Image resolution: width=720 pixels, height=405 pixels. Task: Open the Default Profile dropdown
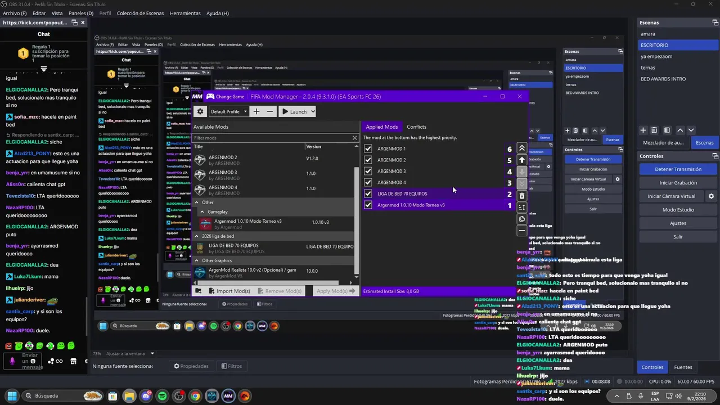click(x=229, y=111)
